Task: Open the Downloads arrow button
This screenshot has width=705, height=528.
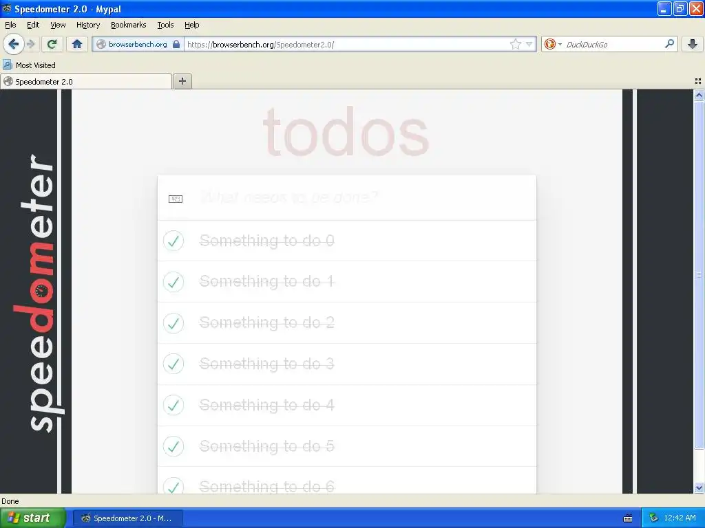Action: click(x=693, y=44)
